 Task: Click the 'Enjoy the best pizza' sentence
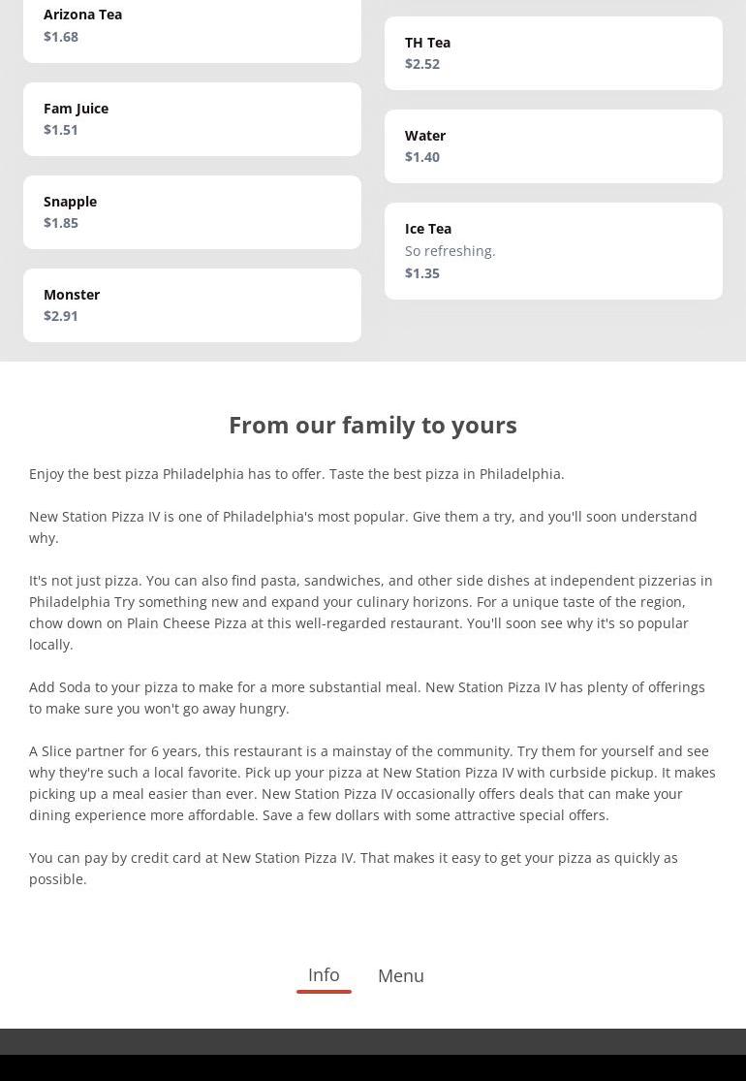[296, 474]
